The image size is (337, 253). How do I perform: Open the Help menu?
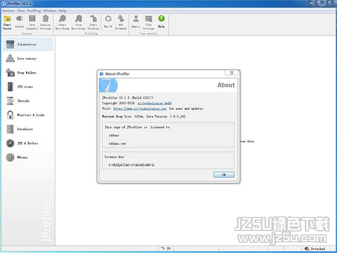[x=63, y=11]
